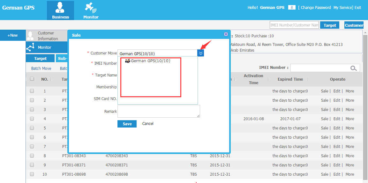The image size is (368, 183).
Task: Click the Customer Information person icon
Action: point(30,36)
